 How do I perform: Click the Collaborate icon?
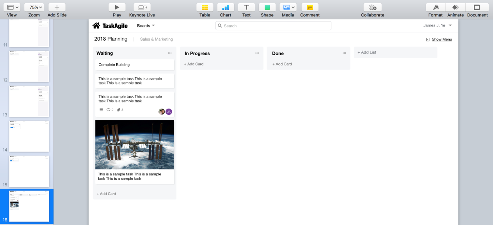[372, 7]
